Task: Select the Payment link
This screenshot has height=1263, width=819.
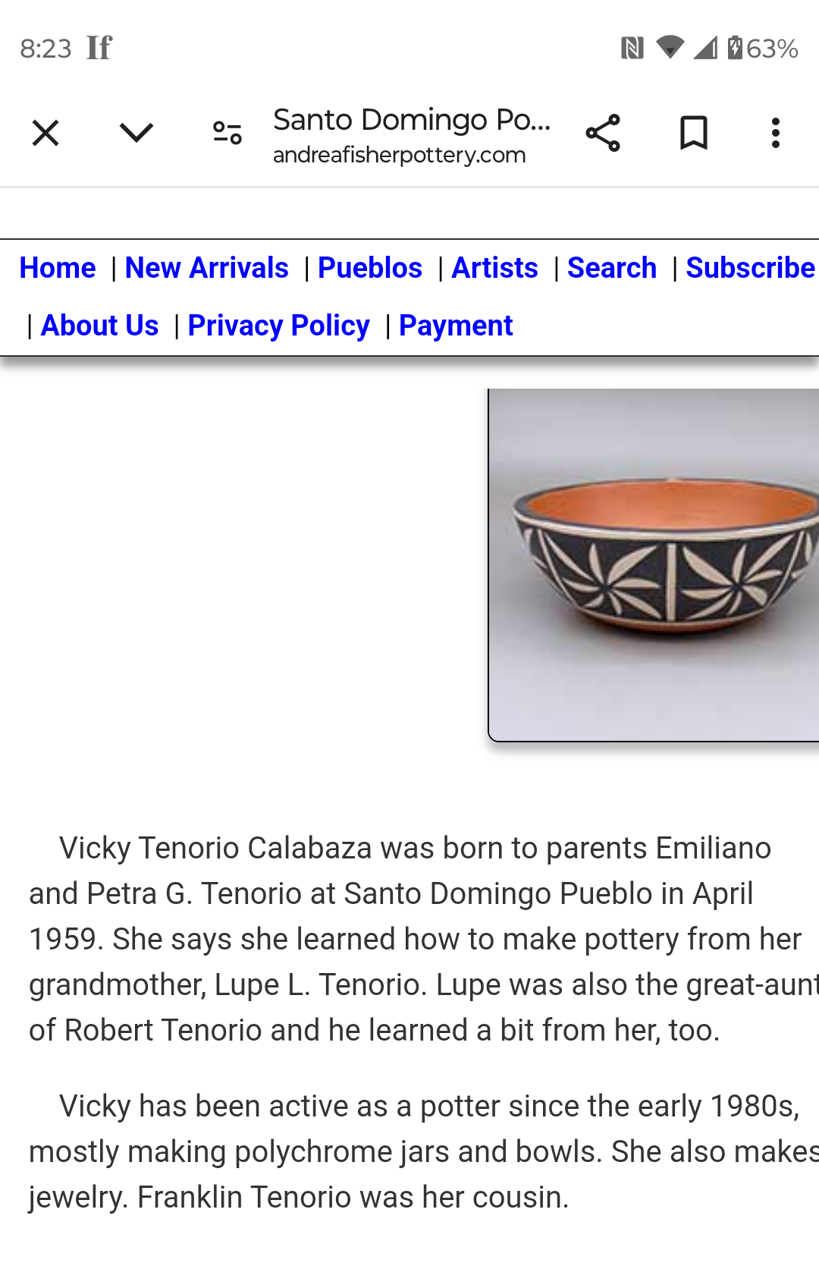Action: [x=456, y=326]
